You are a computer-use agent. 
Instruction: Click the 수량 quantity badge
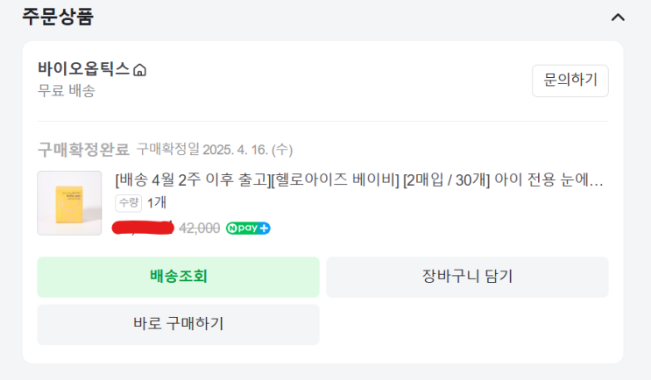point(128,202)
